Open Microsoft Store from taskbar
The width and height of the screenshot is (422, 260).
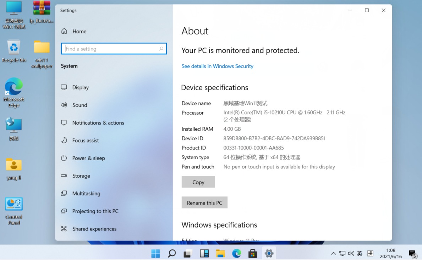[252, 254]
